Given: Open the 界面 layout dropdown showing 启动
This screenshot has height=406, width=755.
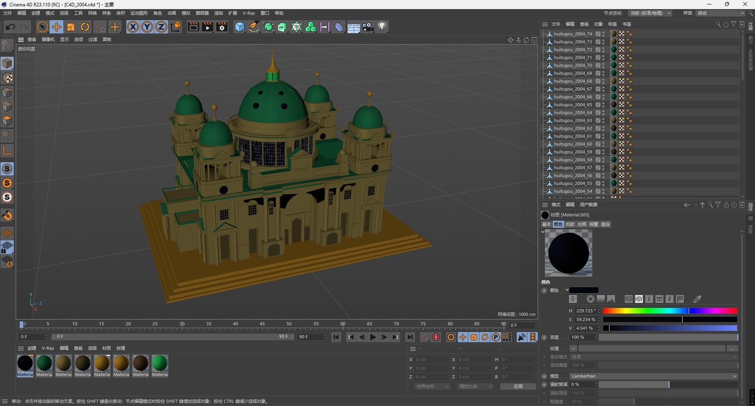Looking at the screenshot, I should point(720,13).
